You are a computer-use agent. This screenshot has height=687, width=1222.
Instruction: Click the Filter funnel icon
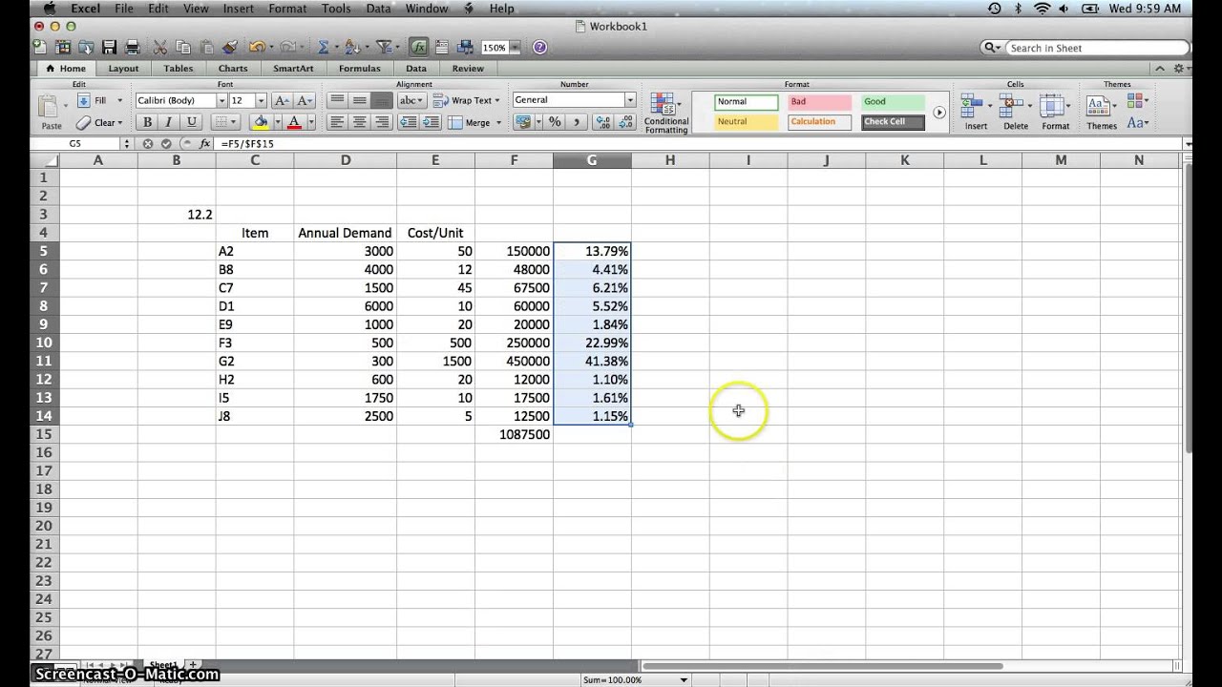[x=383, y=47]
